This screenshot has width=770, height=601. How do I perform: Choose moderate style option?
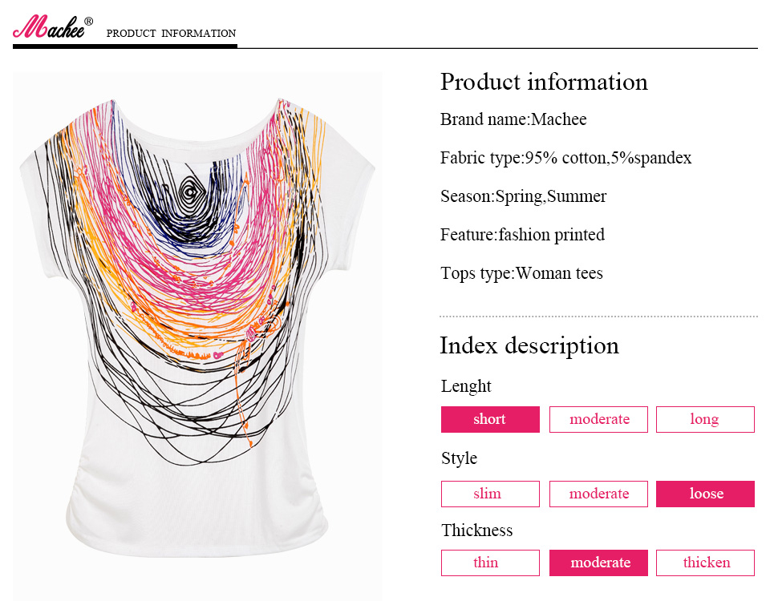[598, 494]
